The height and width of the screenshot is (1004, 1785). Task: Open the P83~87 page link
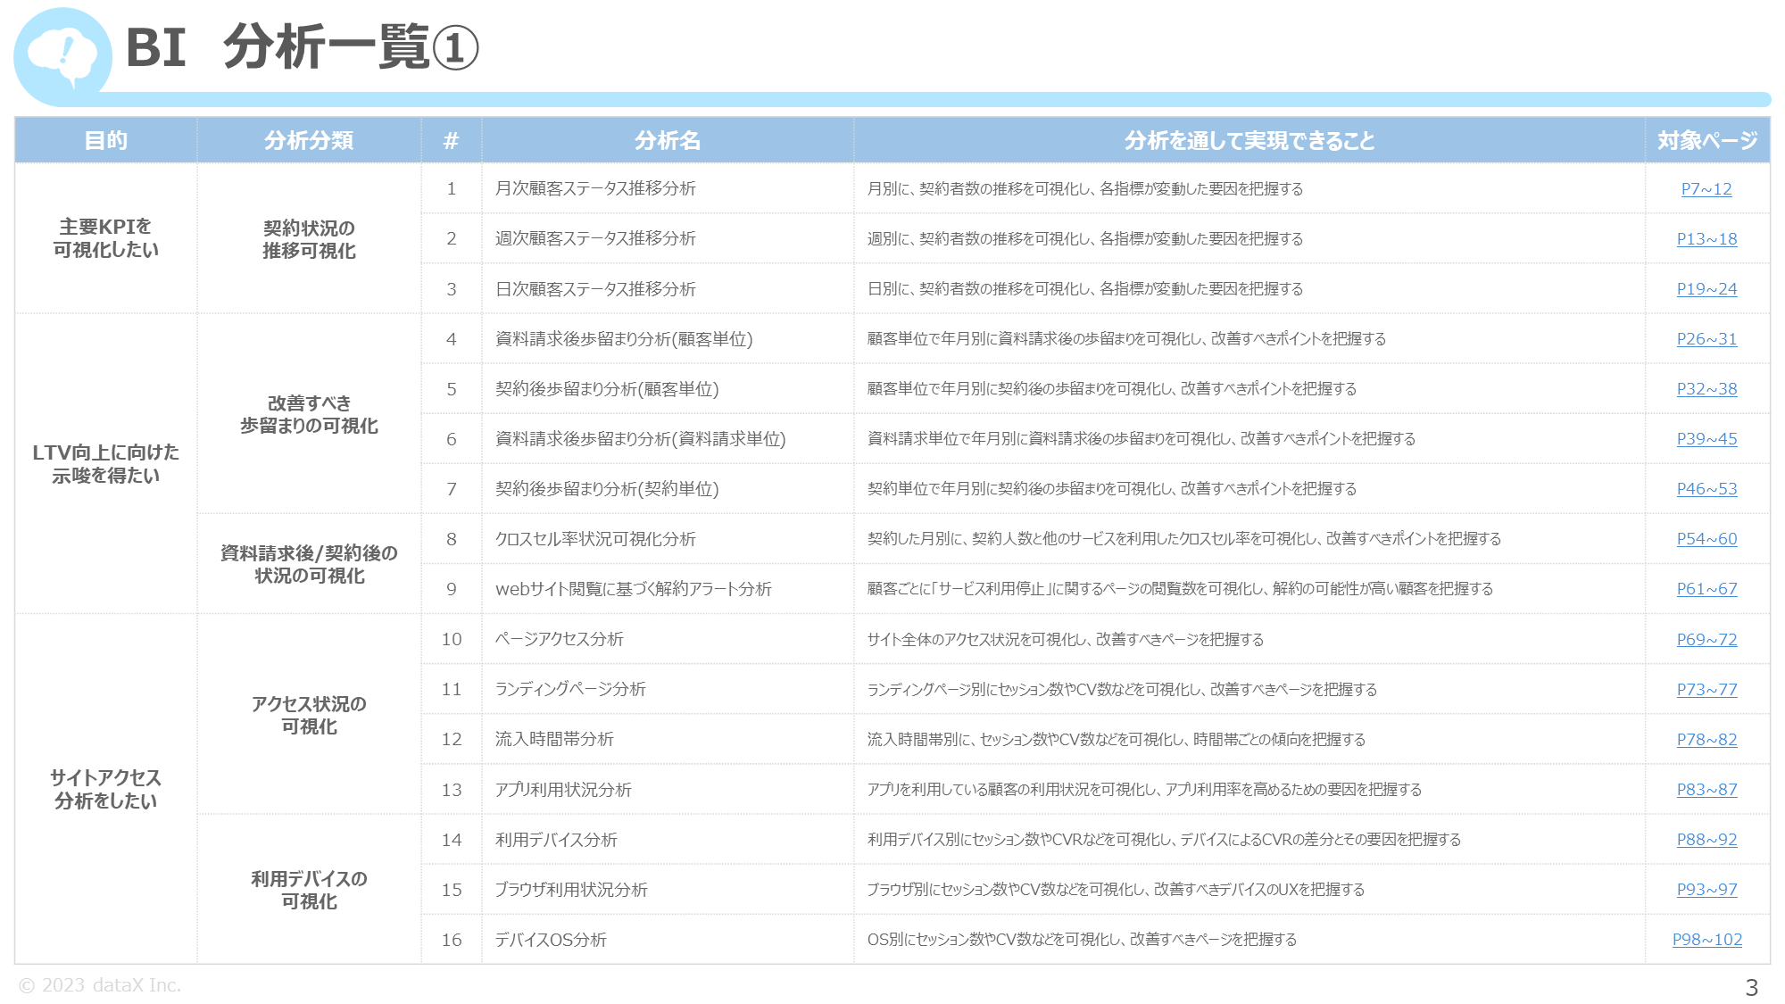[1706, 790]
